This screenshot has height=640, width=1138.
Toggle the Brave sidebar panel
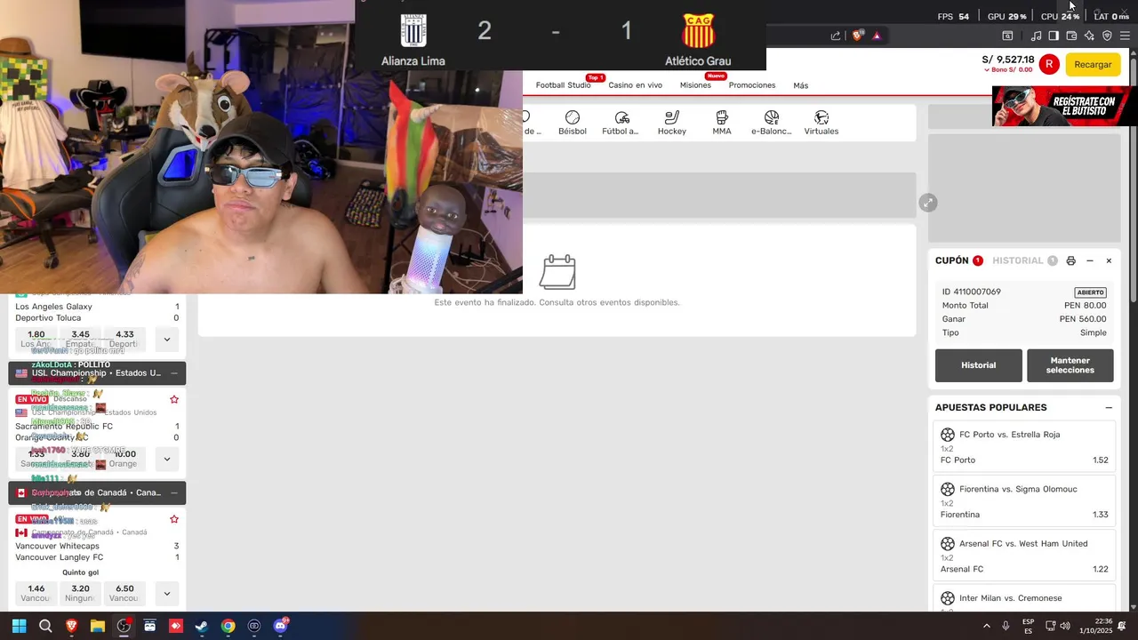(1054, 36)
